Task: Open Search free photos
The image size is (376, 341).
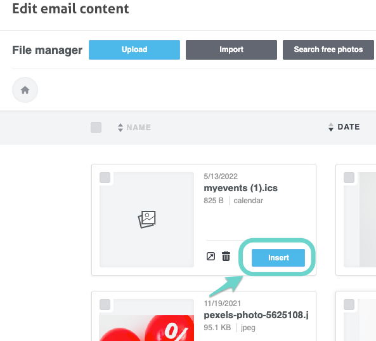Action: click(328, 50)
